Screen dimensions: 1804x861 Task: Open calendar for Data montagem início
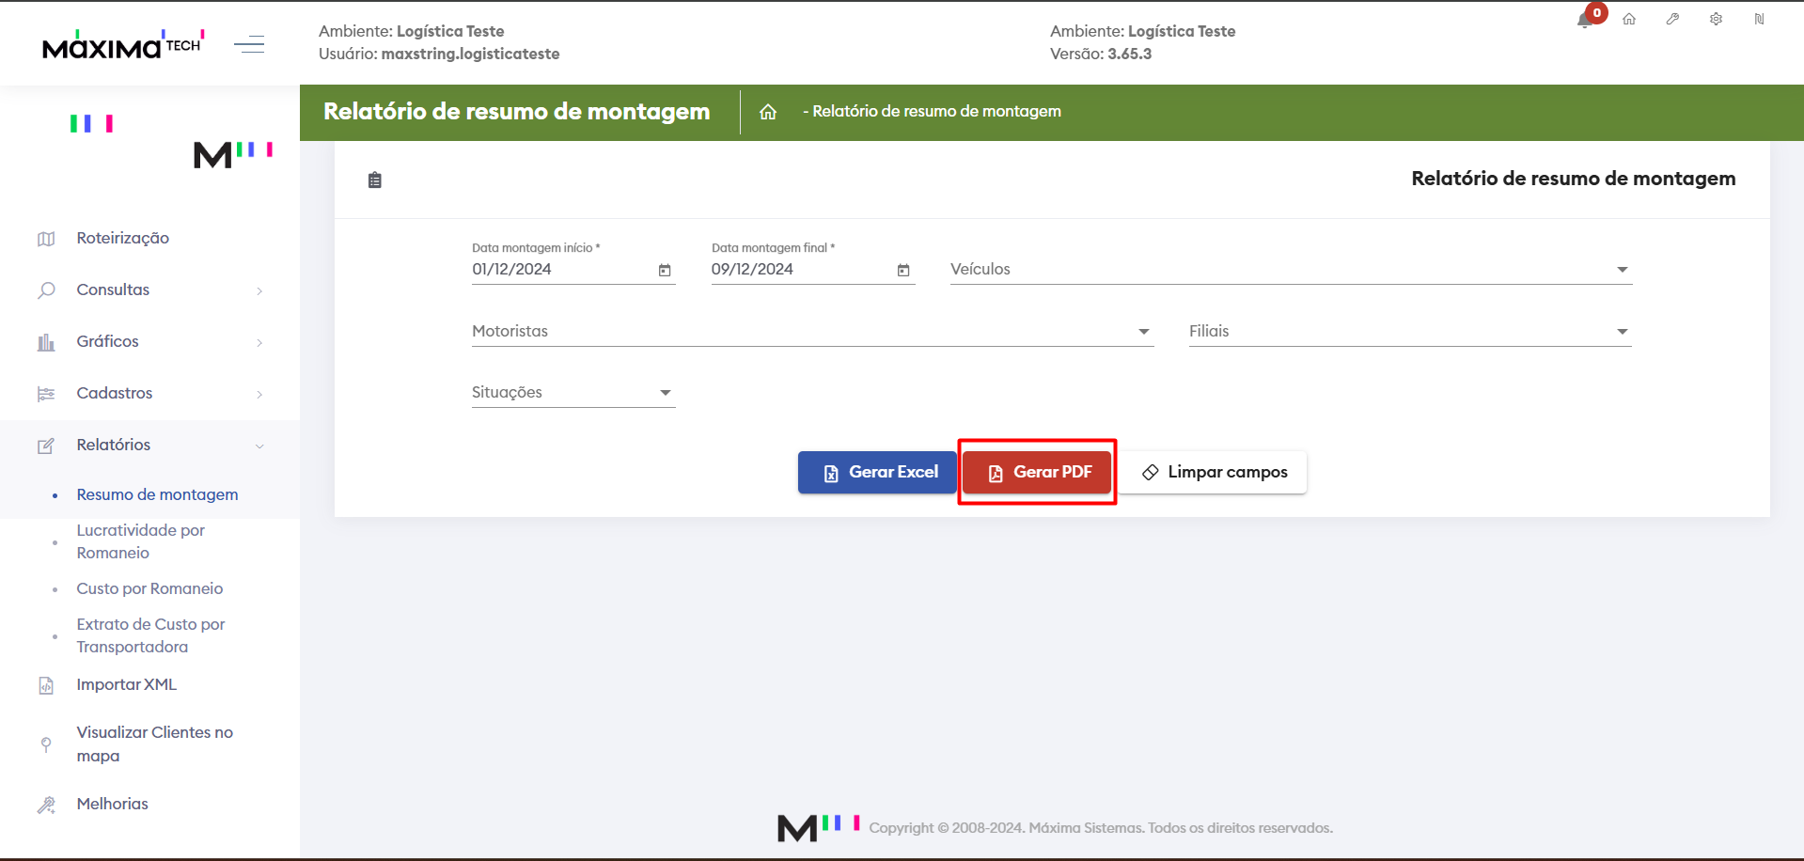coord(665,271)
